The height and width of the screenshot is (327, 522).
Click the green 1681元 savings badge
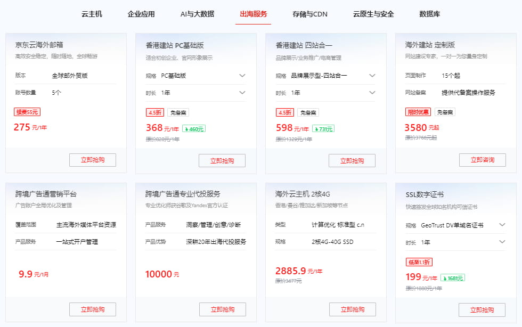click(x=453, y=277)
